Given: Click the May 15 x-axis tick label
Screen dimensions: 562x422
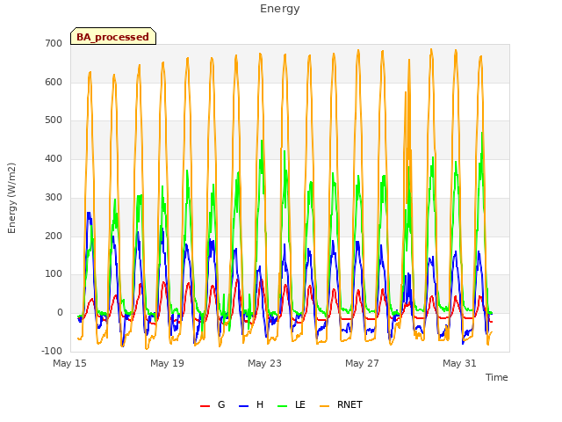Looking at the screenshot, I should pyautogui.click(x=70, y=363).
